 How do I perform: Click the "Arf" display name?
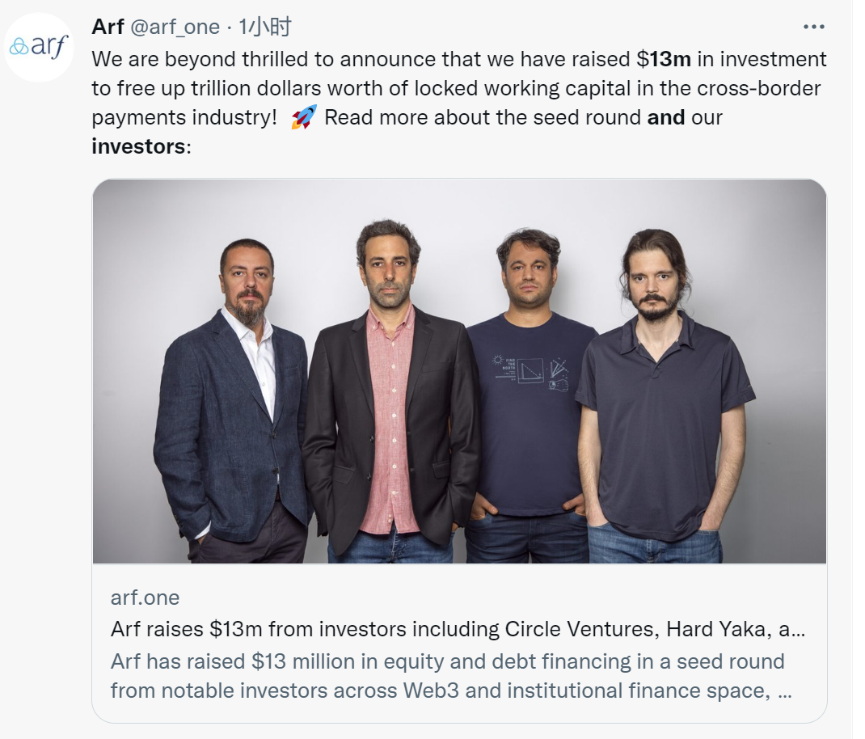coord(108,27)
